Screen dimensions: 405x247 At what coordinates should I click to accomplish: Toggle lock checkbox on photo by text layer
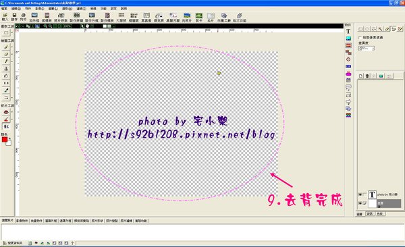364,194
